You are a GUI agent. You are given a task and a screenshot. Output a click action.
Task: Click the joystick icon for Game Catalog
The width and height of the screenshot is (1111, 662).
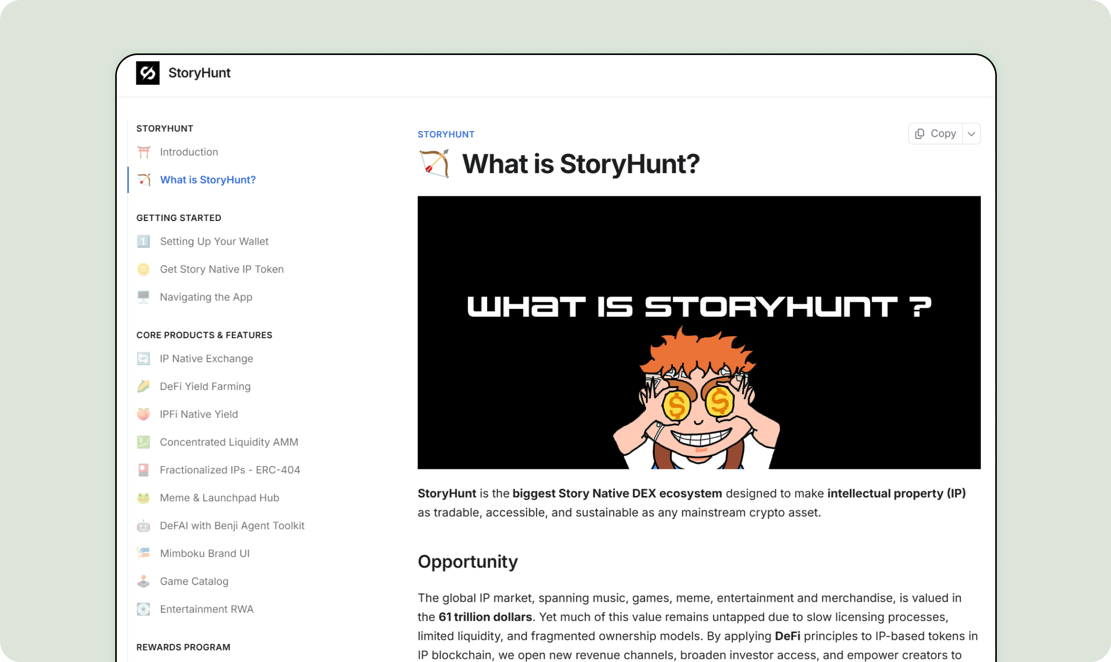click(144, 581)
